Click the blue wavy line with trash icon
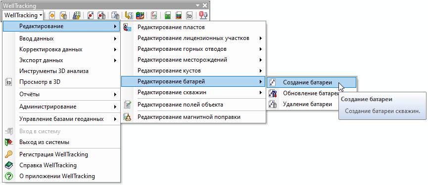This screenshot has height=185, width=428. [x=115, y=15]
